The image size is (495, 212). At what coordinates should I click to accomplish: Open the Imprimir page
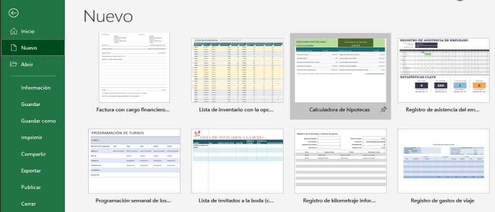click(33, 138)
